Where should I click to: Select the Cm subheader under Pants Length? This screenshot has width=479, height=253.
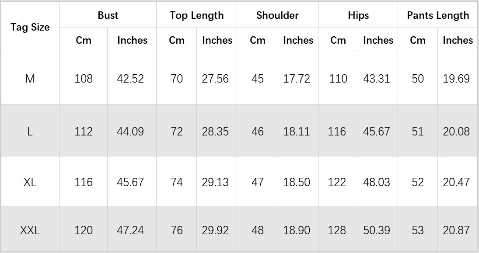click(418, 40)
